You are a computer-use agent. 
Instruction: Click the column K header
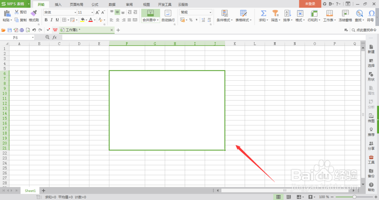point(235,43)
